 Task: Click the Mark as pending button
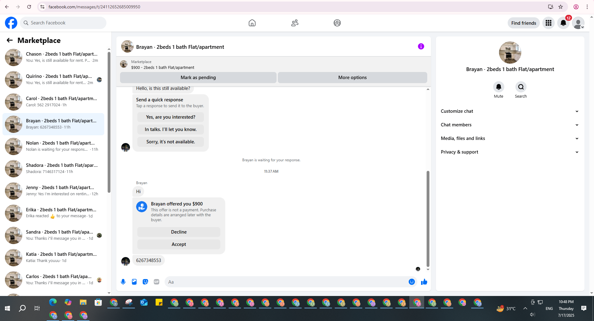coord(198,78)
